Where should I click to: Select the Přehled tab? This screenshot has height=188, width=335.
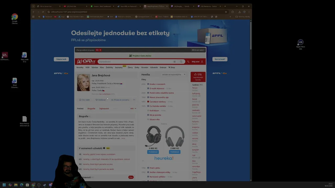click(x=80, y=108)
